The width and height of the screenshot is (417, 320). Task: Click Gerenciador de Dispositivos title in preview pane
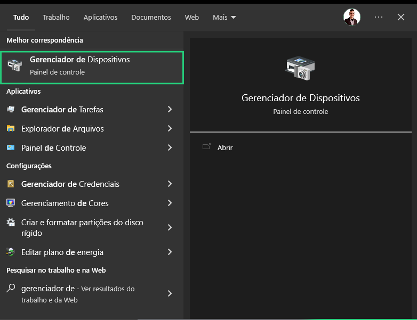click(x=301, y=98)
